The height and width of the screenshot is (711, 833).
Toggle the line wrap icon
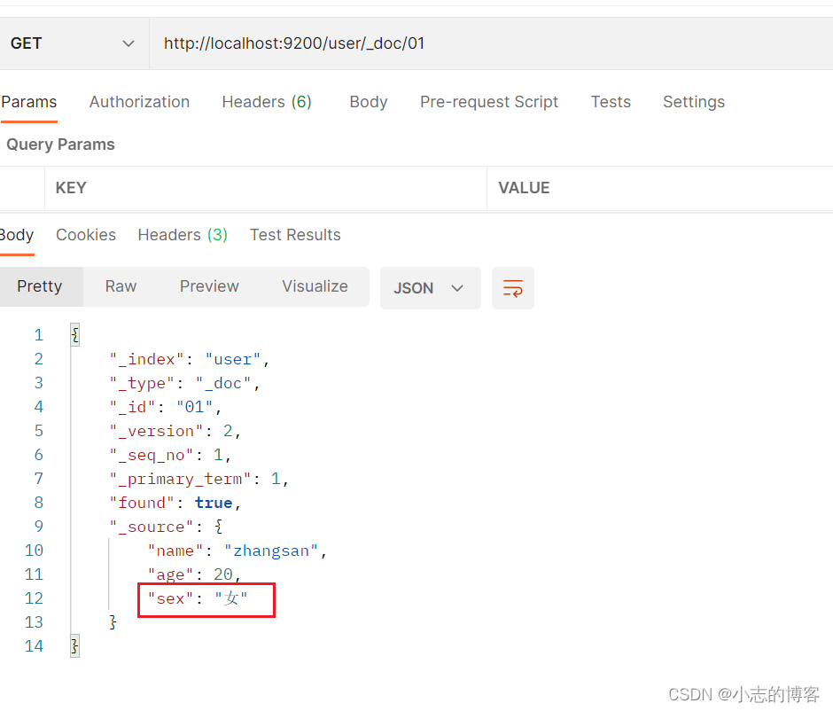tap(513, 288)
